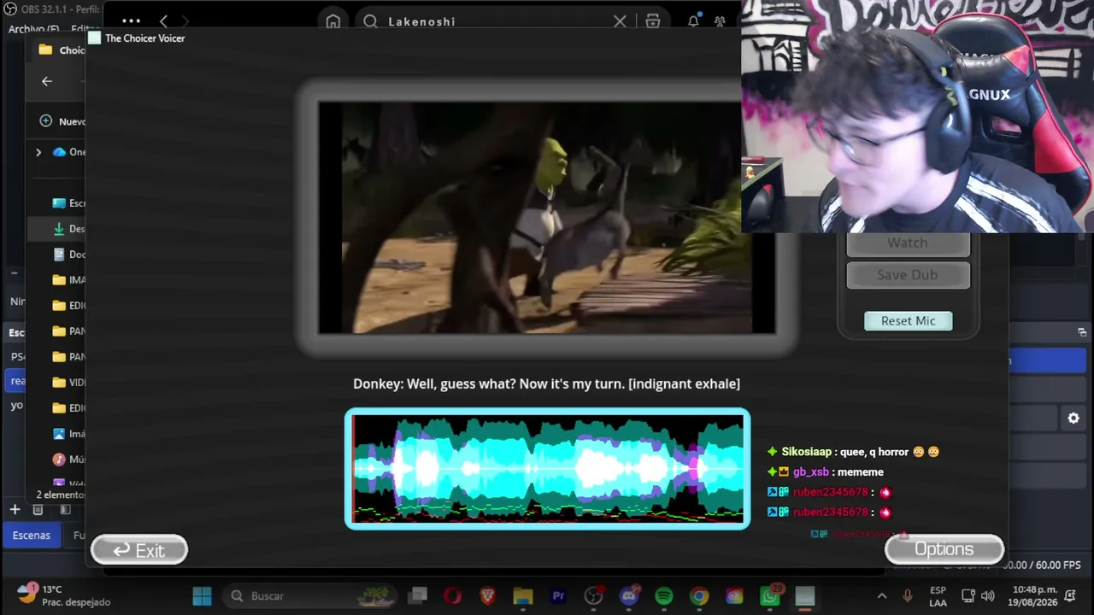Click the store icon beside the search bar
The image size is (1094, 615).
point(653,21)
